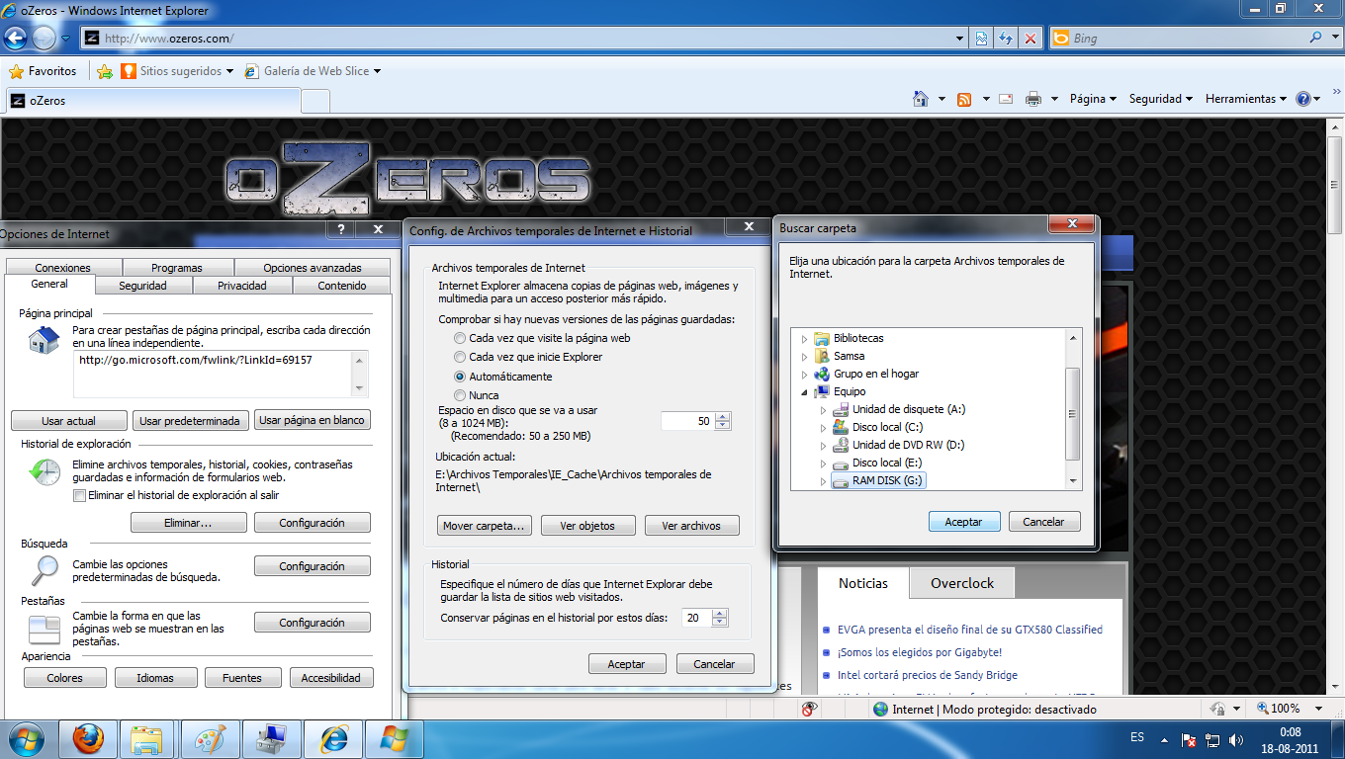
Task: Collapse the Equipo tree node
Action: tap(804, 391)
